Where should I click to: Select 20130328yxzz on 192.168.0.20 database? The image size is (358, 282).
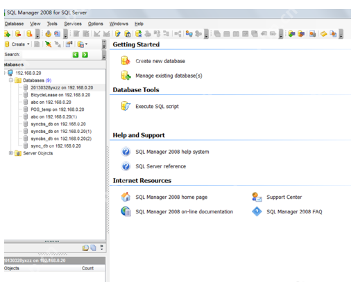coord(62,87)
